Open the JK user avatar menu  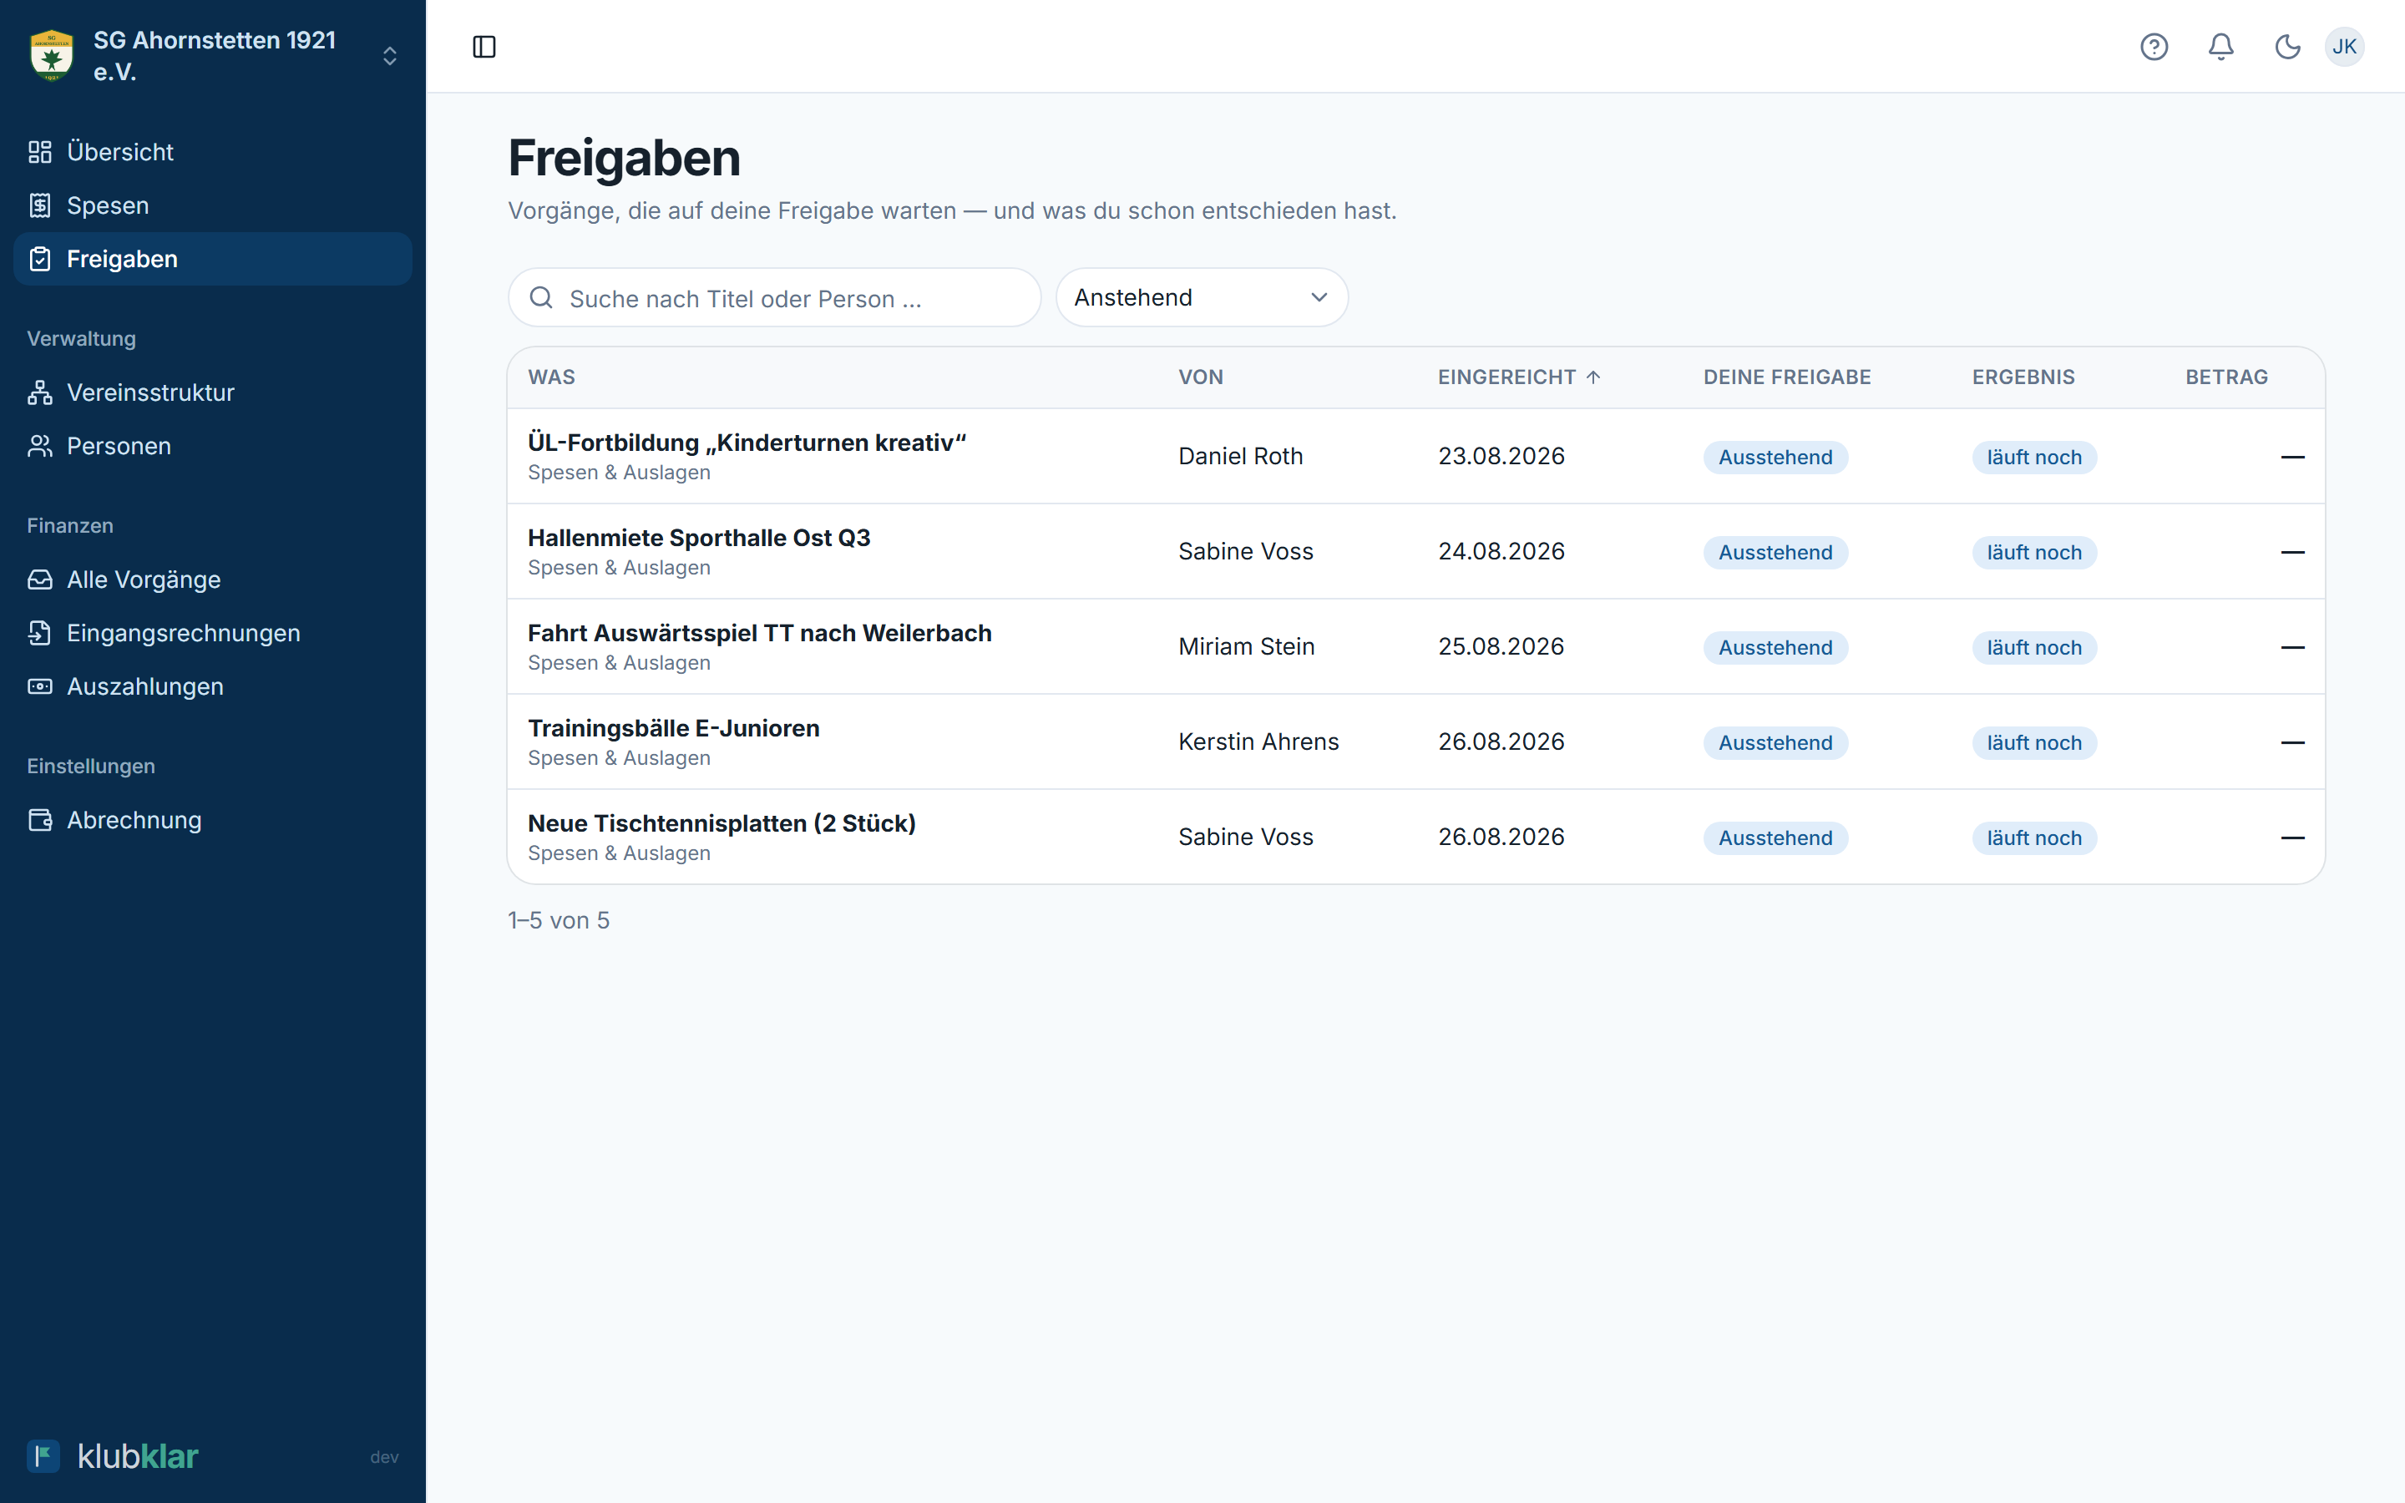[x=2344, y=47]
